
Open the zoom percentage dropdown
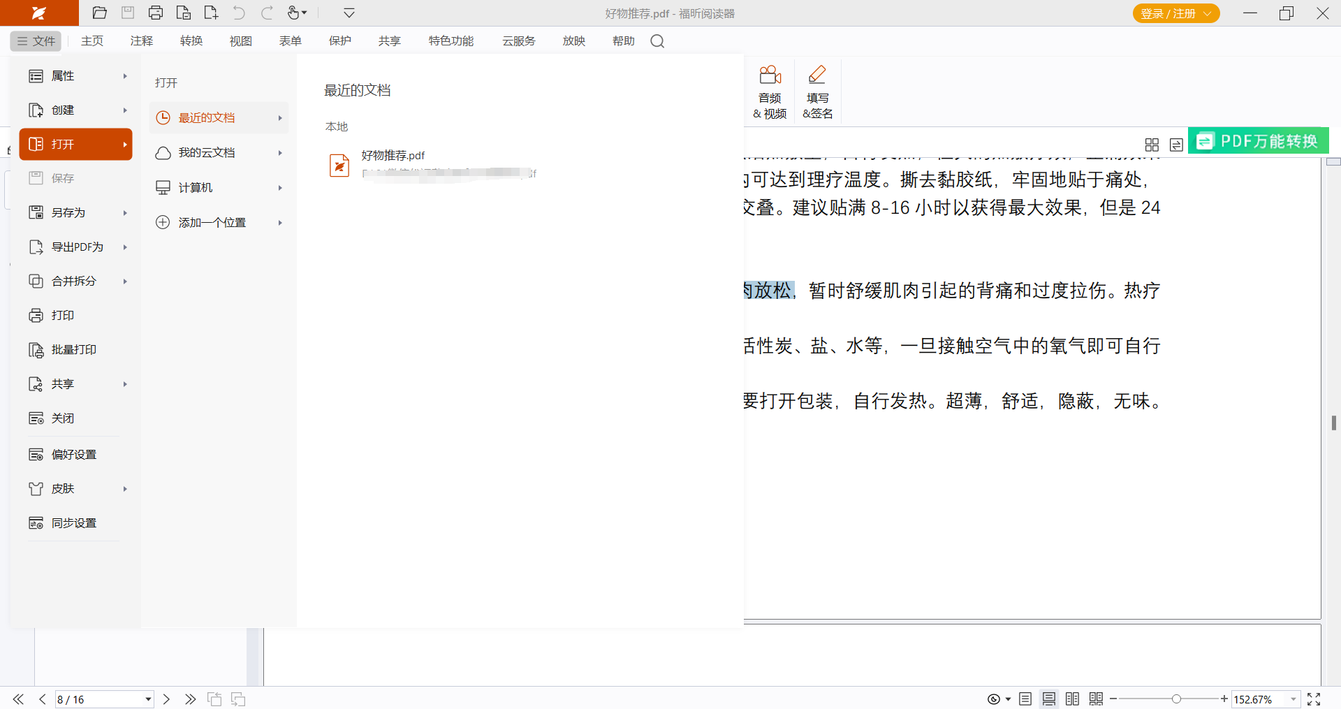click(x=1294, y=699)
